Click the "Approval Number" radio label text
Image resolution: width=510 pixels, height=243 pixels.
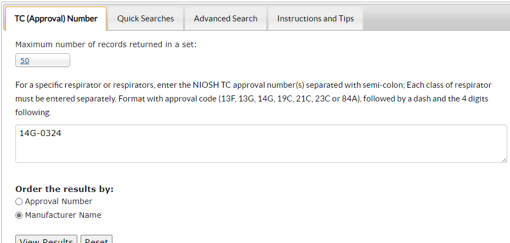pyautogui.click(x=59, y=201)
